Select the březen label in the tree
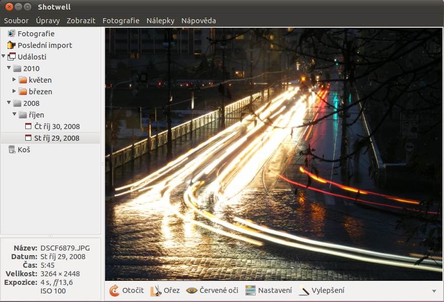This screenshot has width=444, height=302. coord(40,92)
